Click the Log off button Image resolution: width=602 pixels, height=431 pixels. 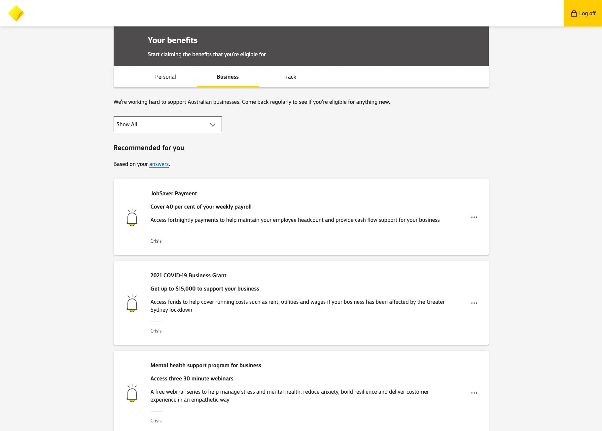pyautogui.click(x=583, y=13)
